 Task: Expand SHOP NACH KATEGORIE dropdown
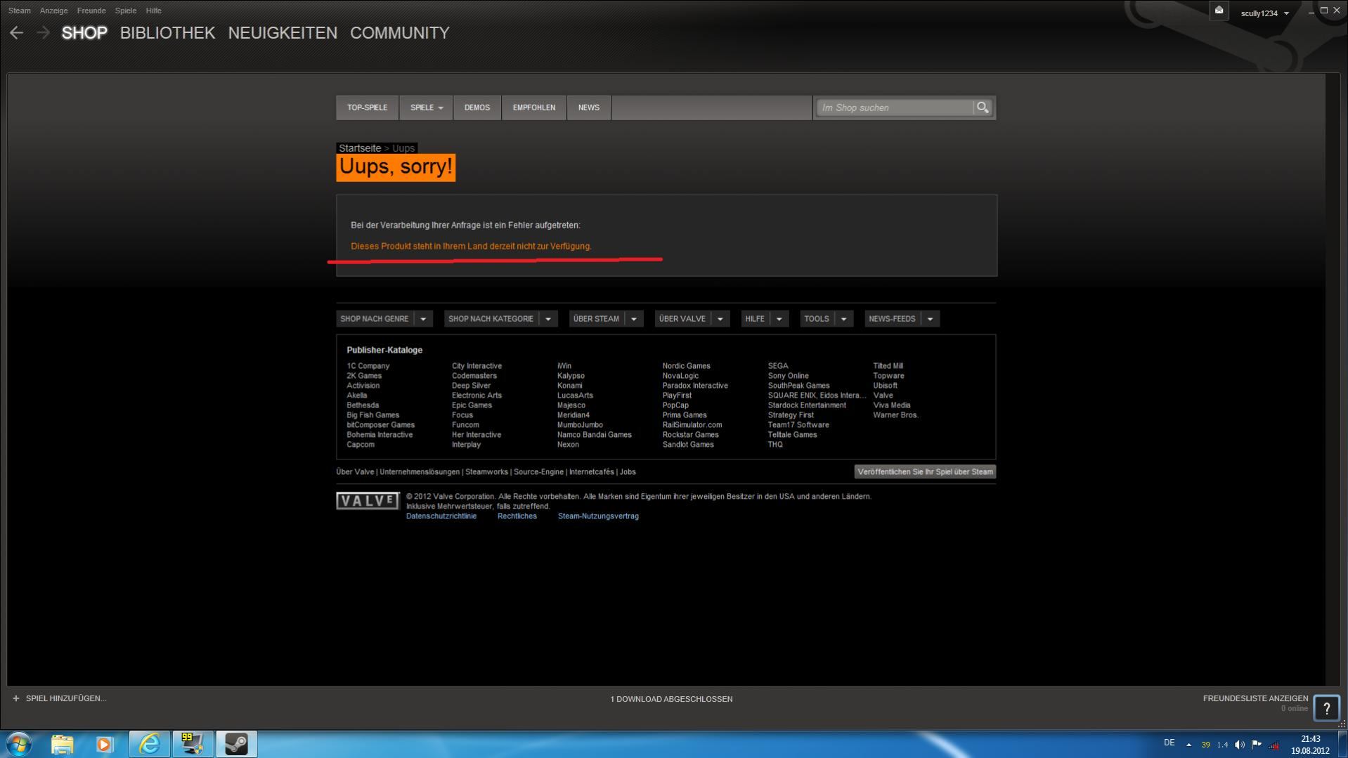548,319
